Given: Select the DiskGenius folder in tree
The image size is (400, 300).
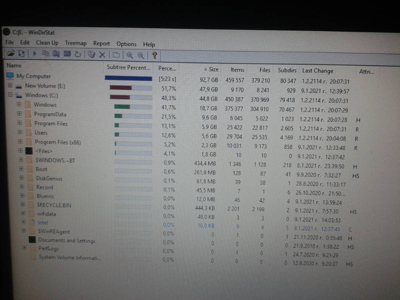Looking at the screenshot, I should (49, 178).
